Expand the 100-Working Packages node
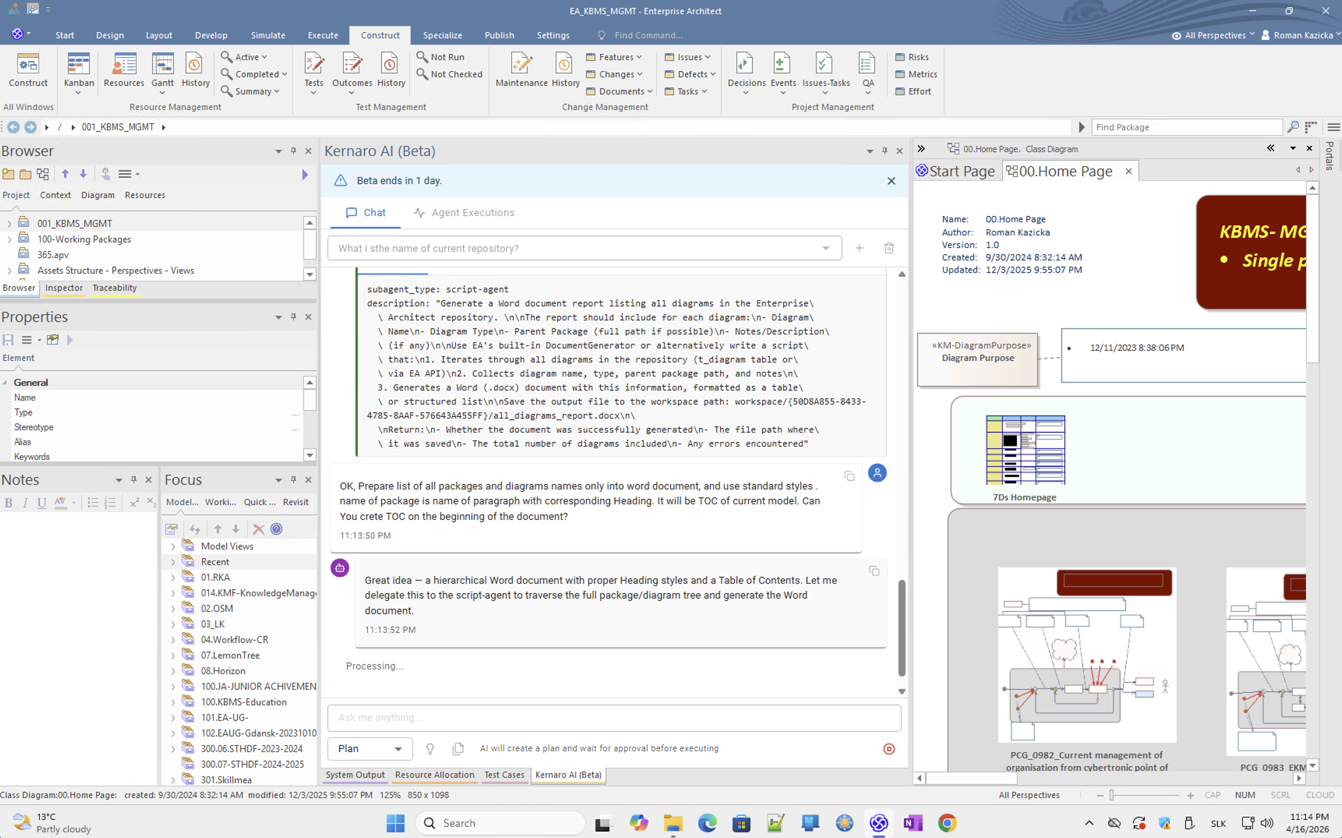Image resolution: width=1342 pixels, height=838 pixels. click(x=9, y=239)
